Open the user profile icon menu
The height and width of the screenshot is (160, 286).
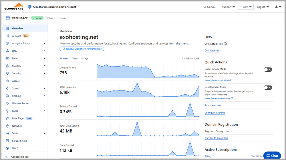278,7
